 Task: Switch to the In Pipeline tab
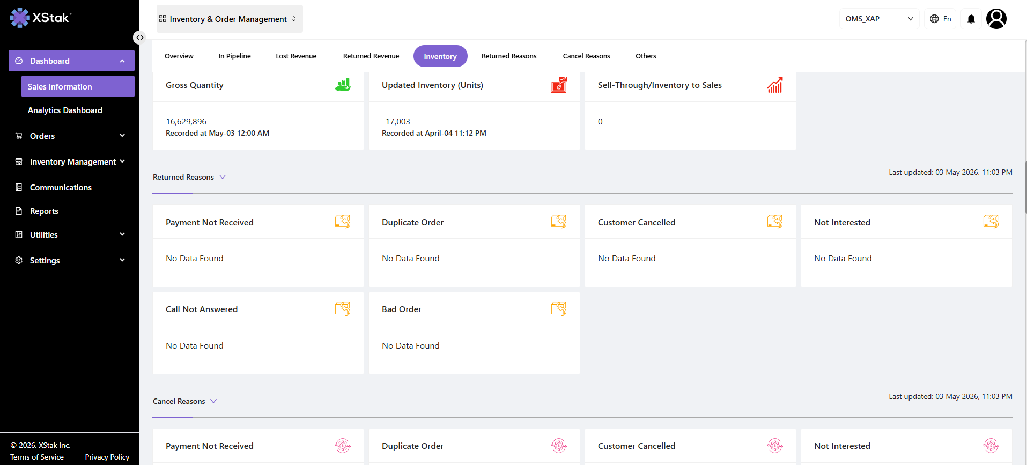[234, 56]
